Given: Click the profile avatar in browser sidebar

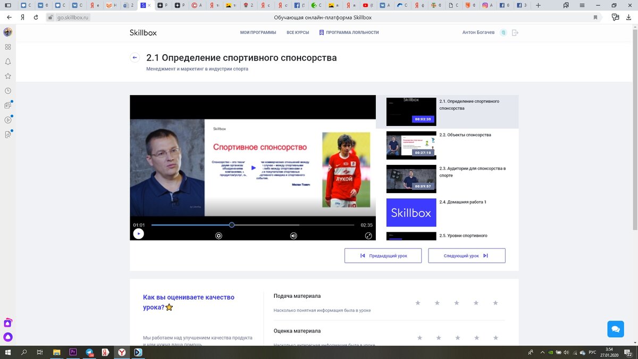Looking at the screenshot, I should point(8,32).
